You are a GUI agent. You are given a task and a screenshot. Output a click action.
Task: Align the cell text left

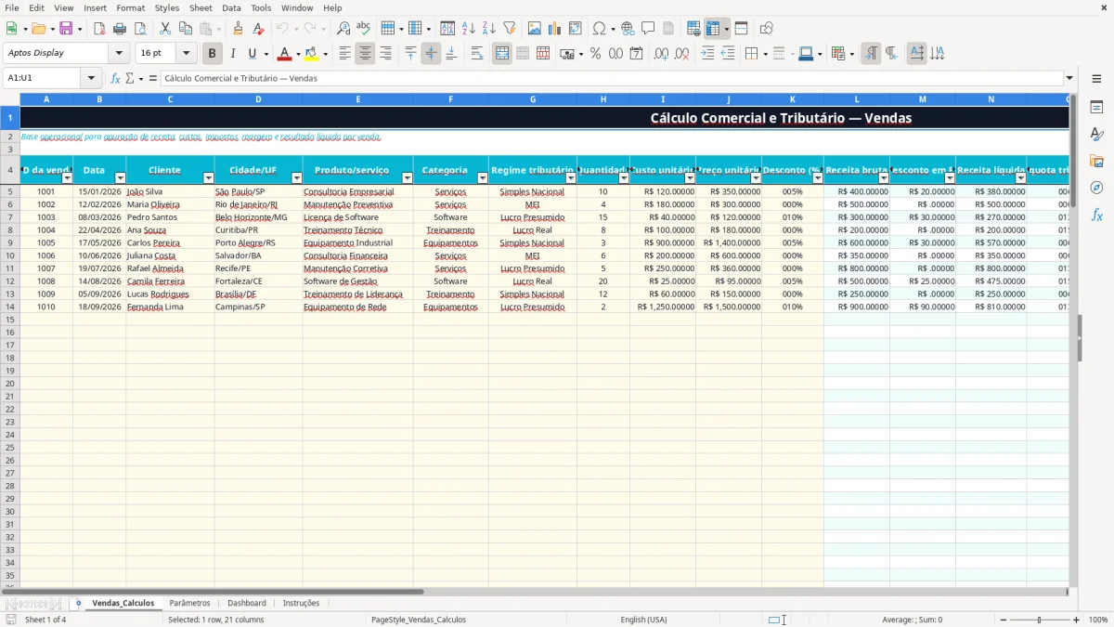(x=344, y=54)
